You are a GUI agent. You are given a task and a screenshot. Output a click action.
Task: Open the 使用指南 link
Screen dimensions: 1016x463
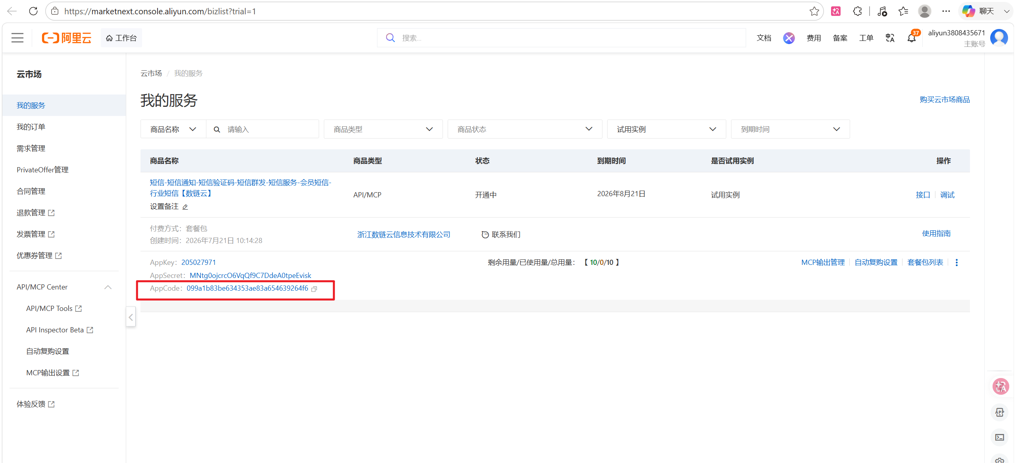pyautogui.click(x=936, y=233)
